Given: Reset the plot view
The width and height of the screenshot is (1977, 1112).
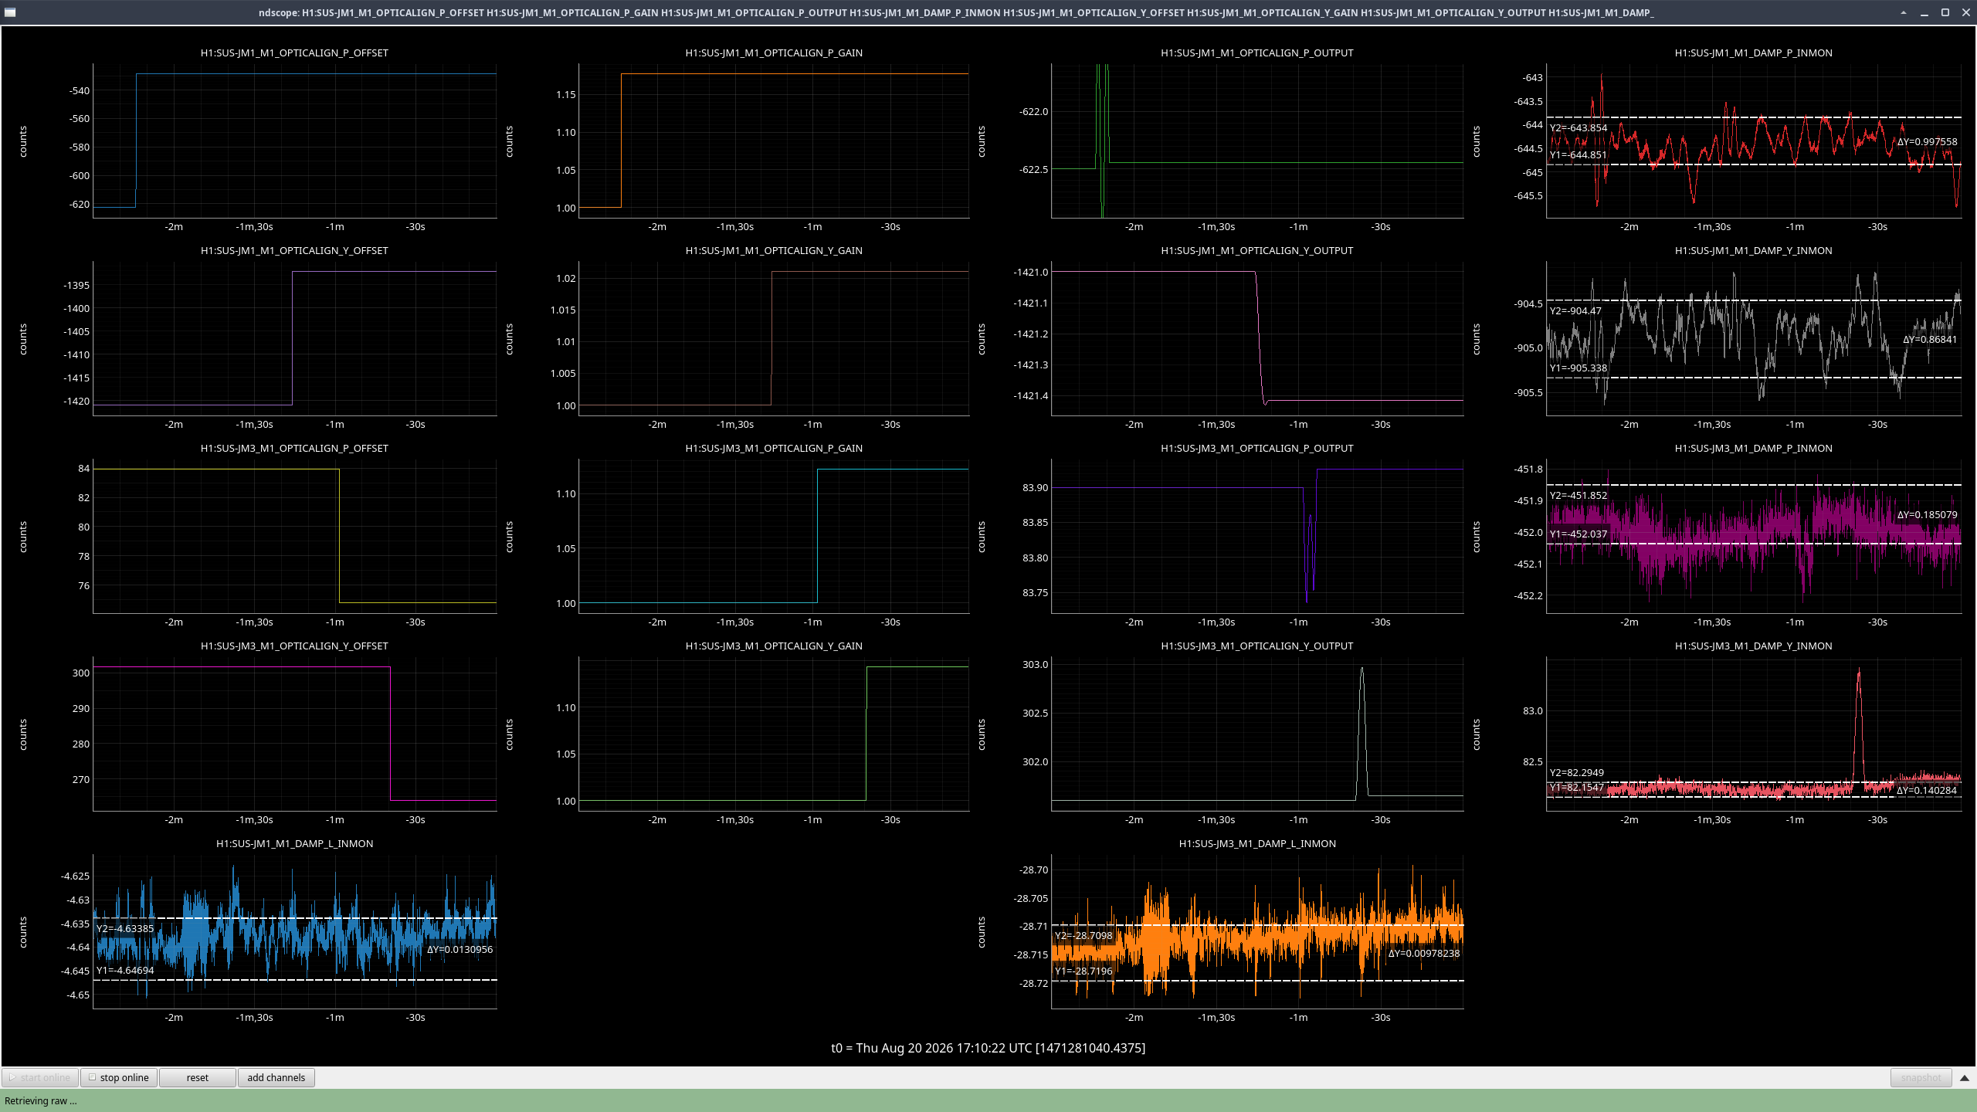Looking at the screenshot, I should [x=197, y=1077].
